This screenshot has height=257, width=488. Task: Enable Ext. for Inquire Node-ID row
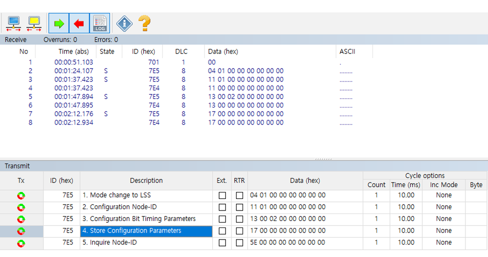coord(222,242)
